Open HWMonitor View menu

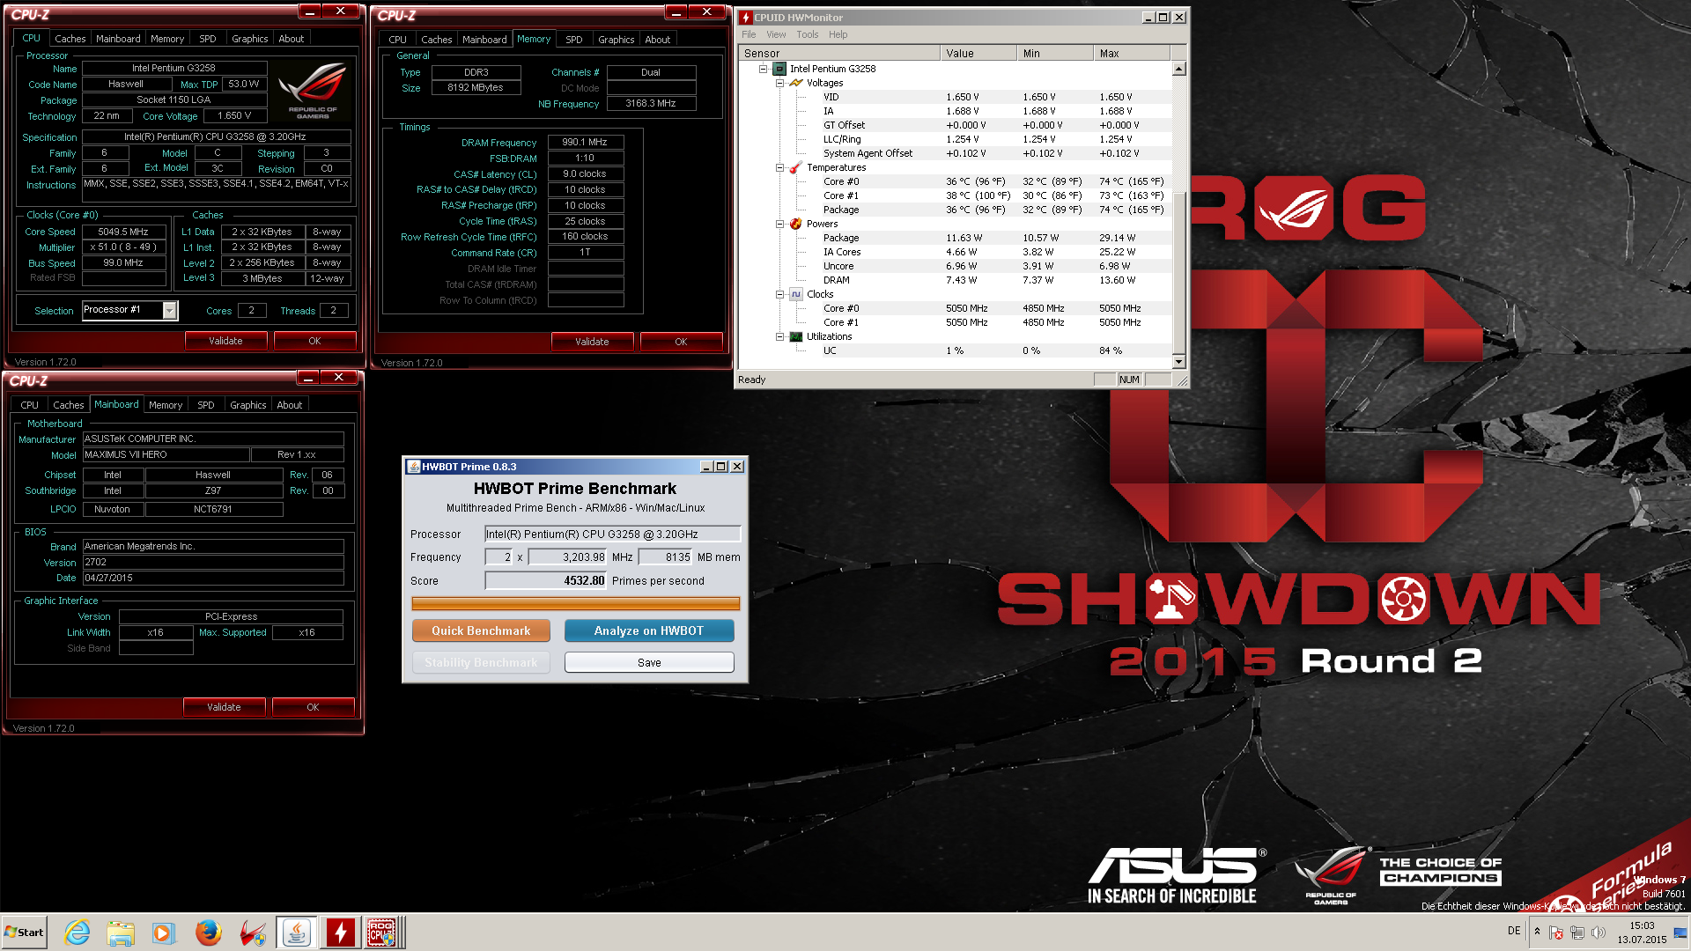click(x=776, y=34)
